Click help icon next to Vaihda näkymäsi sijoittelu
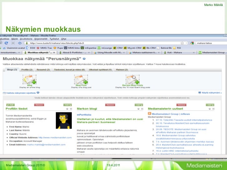The width and height of the screenshot is (227, 170). coord(38,93)
